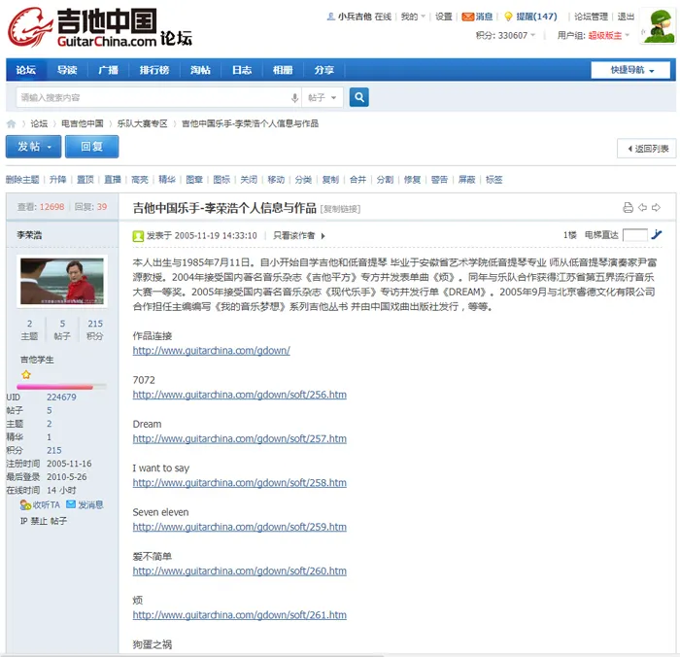Click the green post author icon
The width and height of the screenshot is (680, 657).
tap(138, 236)
